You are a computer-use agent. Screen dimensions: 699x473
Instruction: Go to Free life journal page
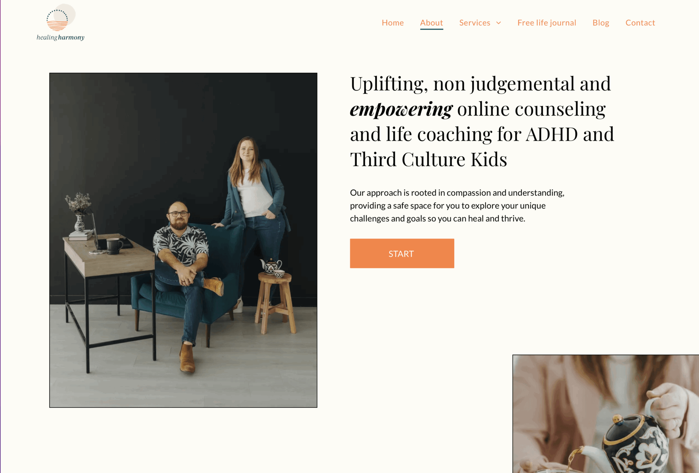tap(546, 23)
